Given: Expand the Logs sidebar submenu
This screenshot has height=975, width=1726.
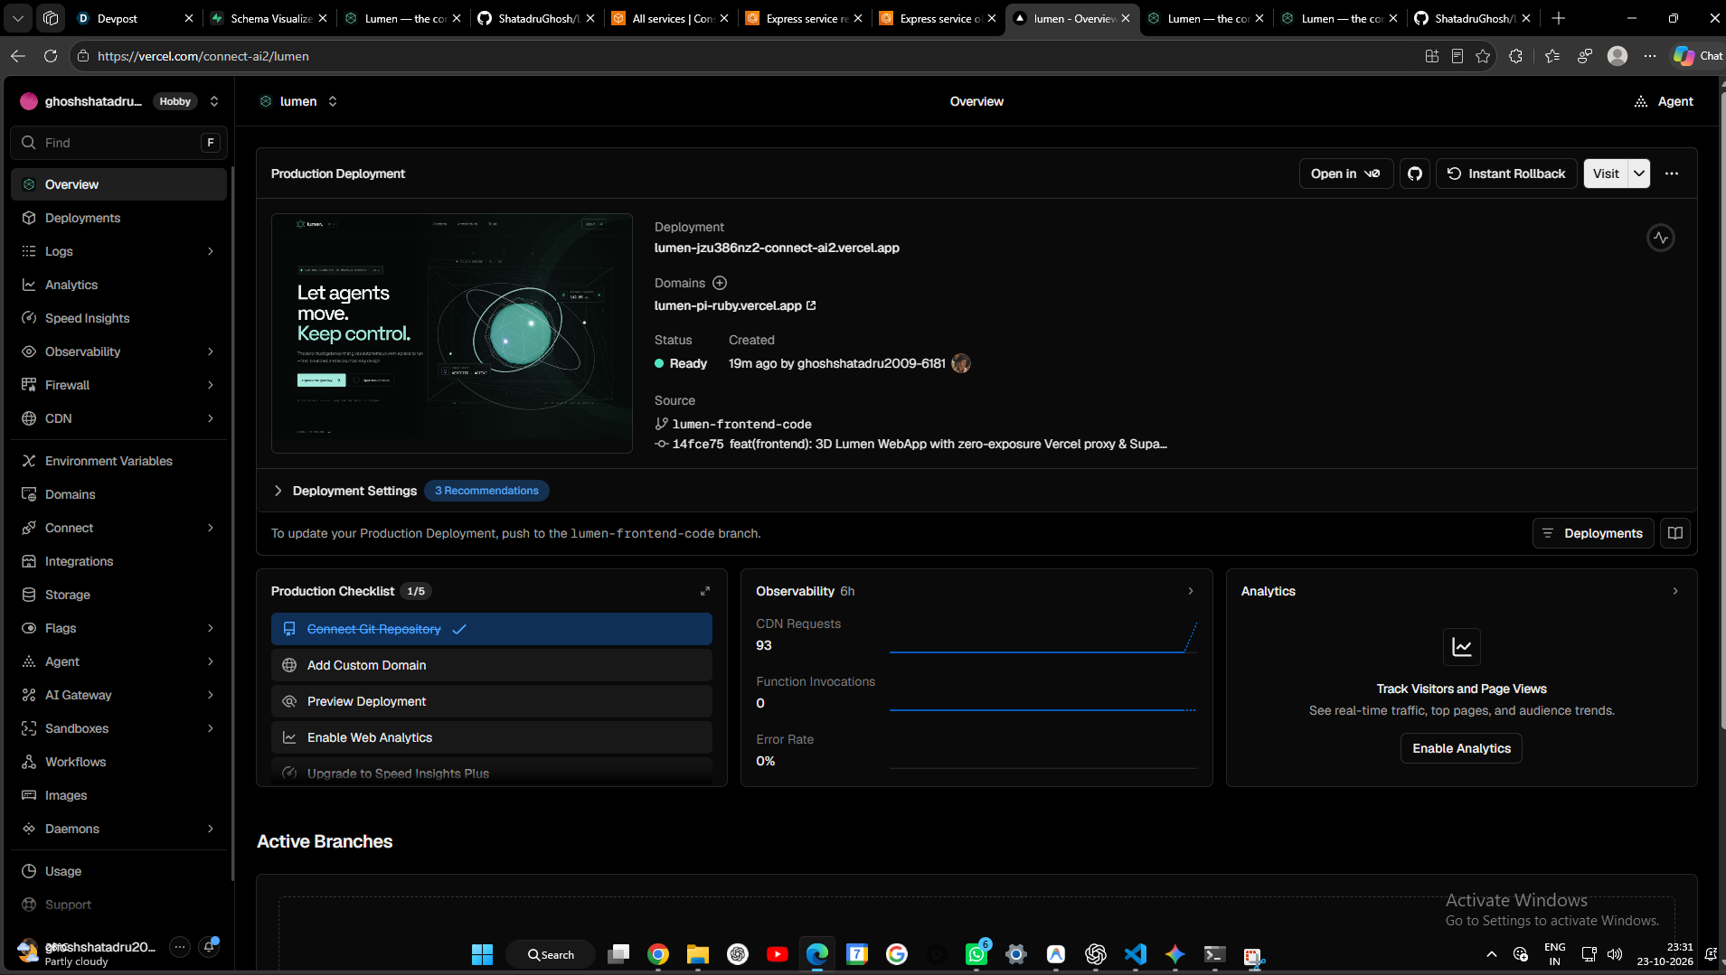Looking at the screenshot, I should tap(211, 251).
